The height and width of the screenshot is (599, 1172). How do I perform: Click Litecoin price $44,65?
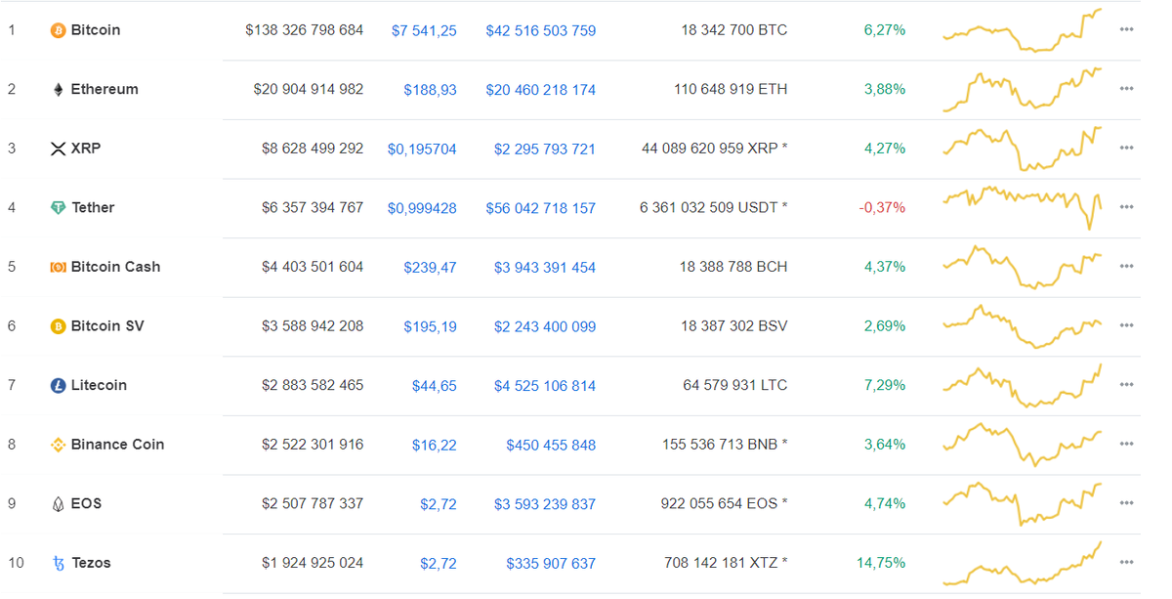tap(435, 386)
